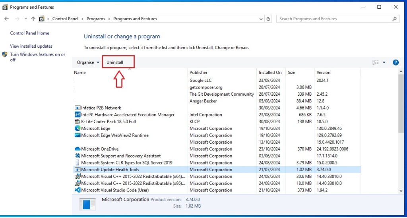Viewport: 407px width, 218px height.
Task: Select Intel Hardware Accelerated Execution Manager icon
Action: (x=78, y=115)
